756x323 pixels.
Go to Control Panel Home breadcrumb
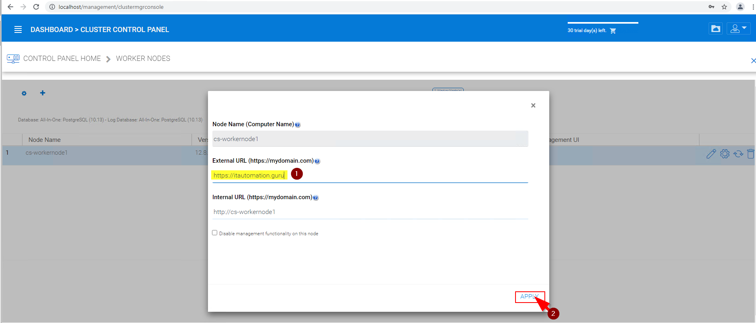pos(62,59)
